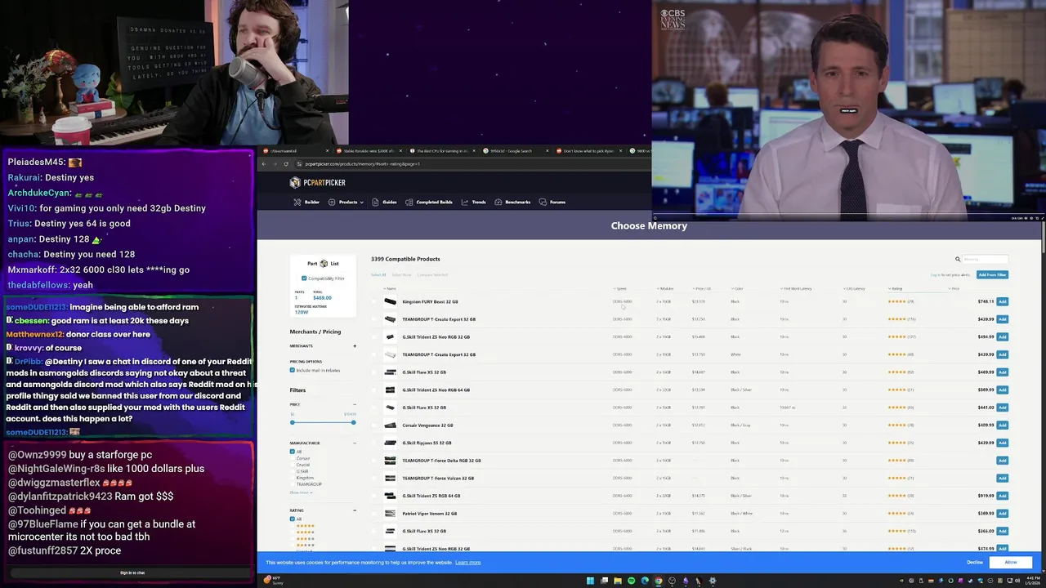Screen dimensions: 1046x588
Task: Check the Corsair manufacturer checkbox
Action: [293, 458]
